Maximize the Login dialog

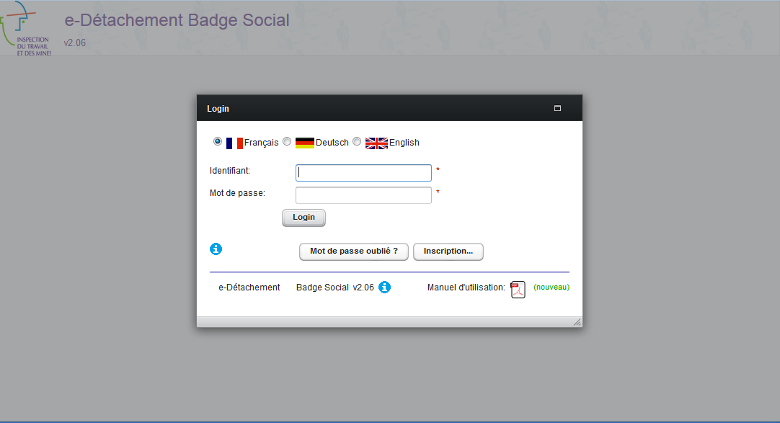[x=558, y=108]
